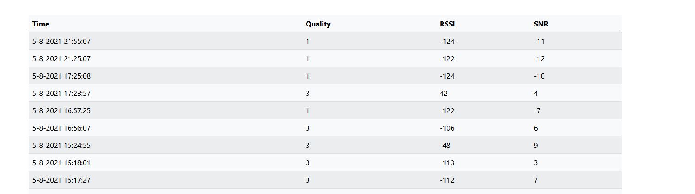
Task: Click the RSSI value 42
Action: 443,94
